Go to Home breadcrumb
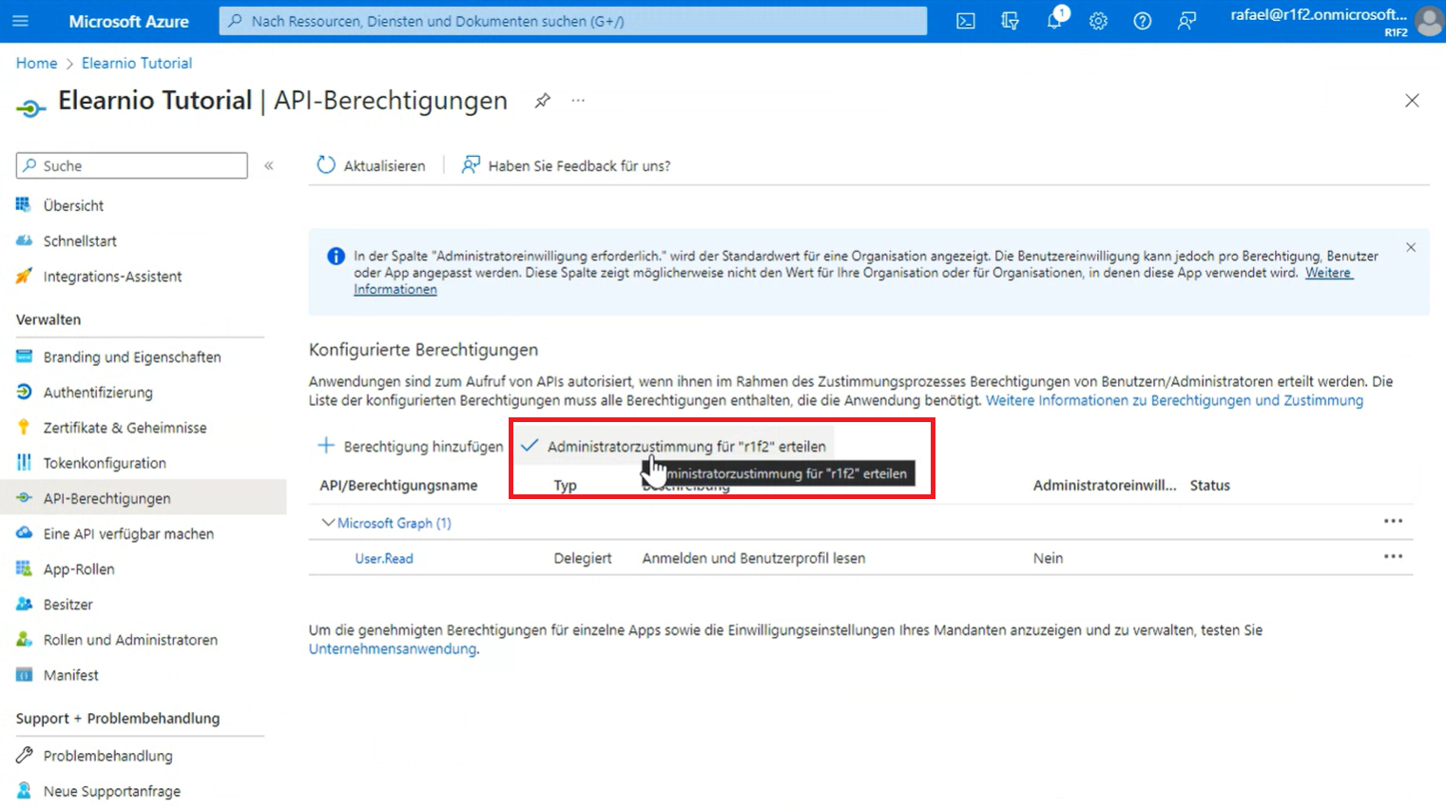 (x=36, y=63)
